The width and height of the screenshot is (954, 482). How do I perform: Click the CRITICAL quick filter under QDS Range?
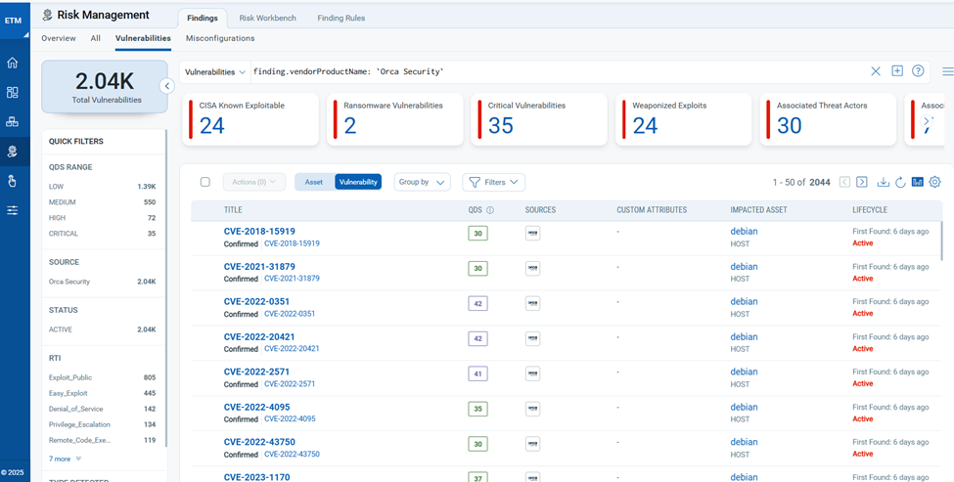point(64,234)
